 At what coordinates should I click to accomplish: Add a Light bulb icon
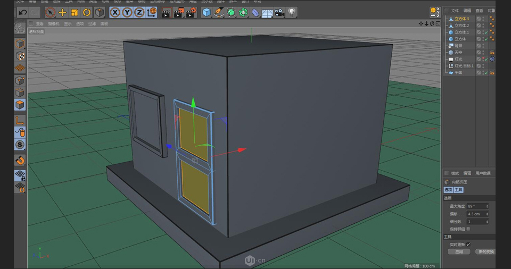(x=292, y=13)
